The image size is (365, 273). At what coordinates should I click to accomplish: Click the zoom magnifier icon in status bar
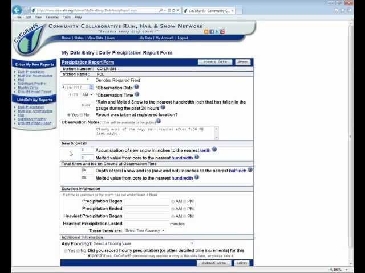(331, 270)
